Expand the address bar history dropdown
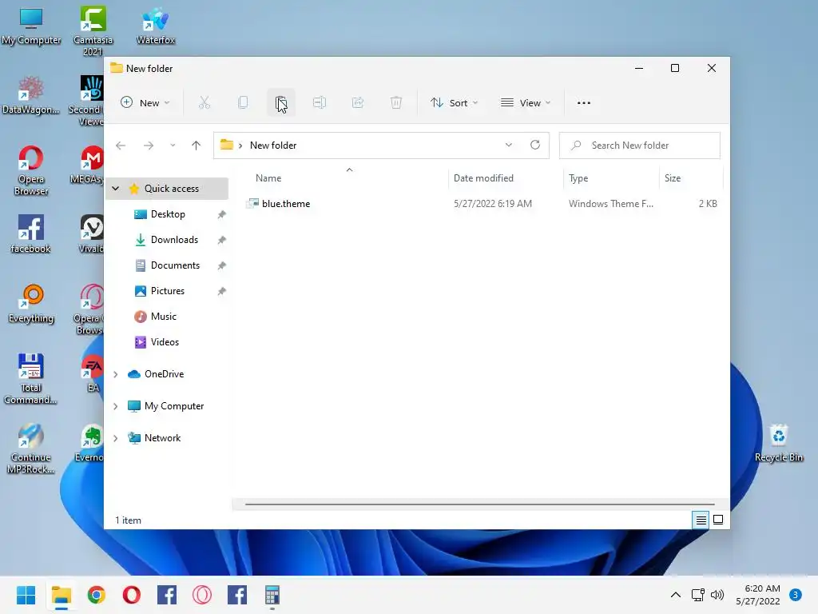The height and width of the screenshot is (614, 818). point(509,146)
